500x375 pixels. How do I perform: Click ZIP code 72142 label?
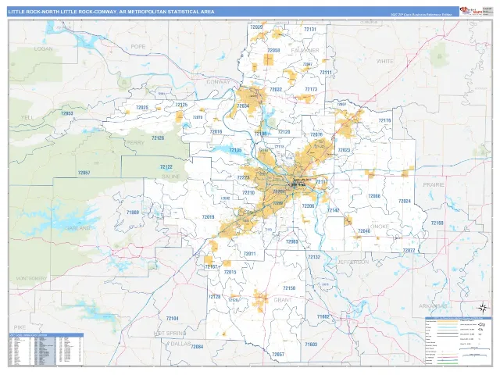334,210
